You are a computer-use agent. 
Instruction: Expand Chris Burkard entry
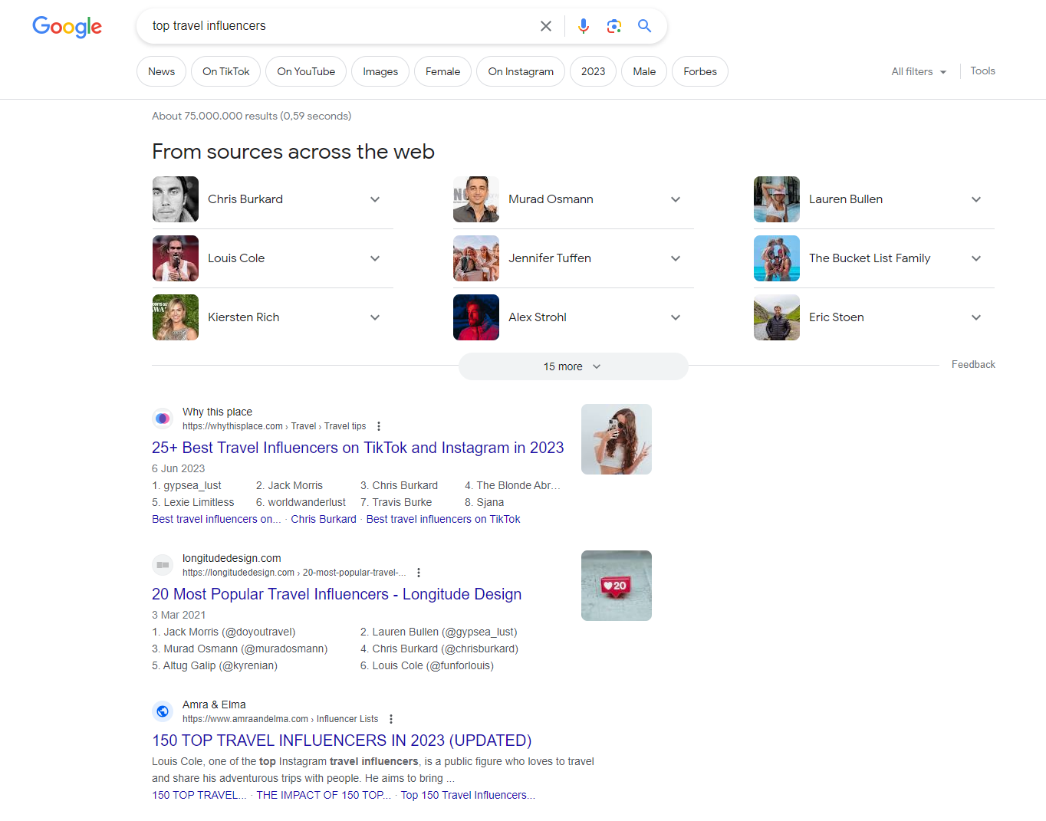(x=375, y=199)
